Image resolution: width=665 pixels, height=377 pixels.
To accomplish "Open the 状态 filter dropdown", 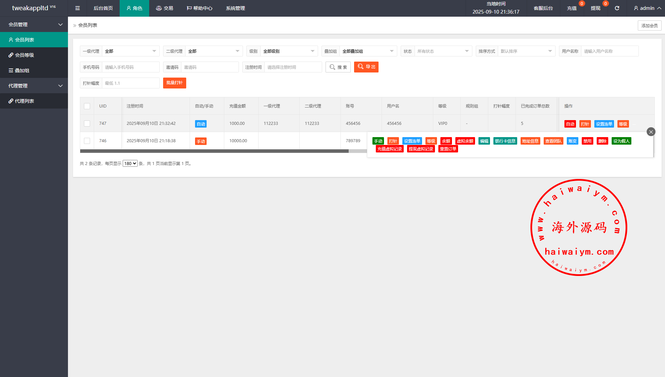I will pos(442,51).
